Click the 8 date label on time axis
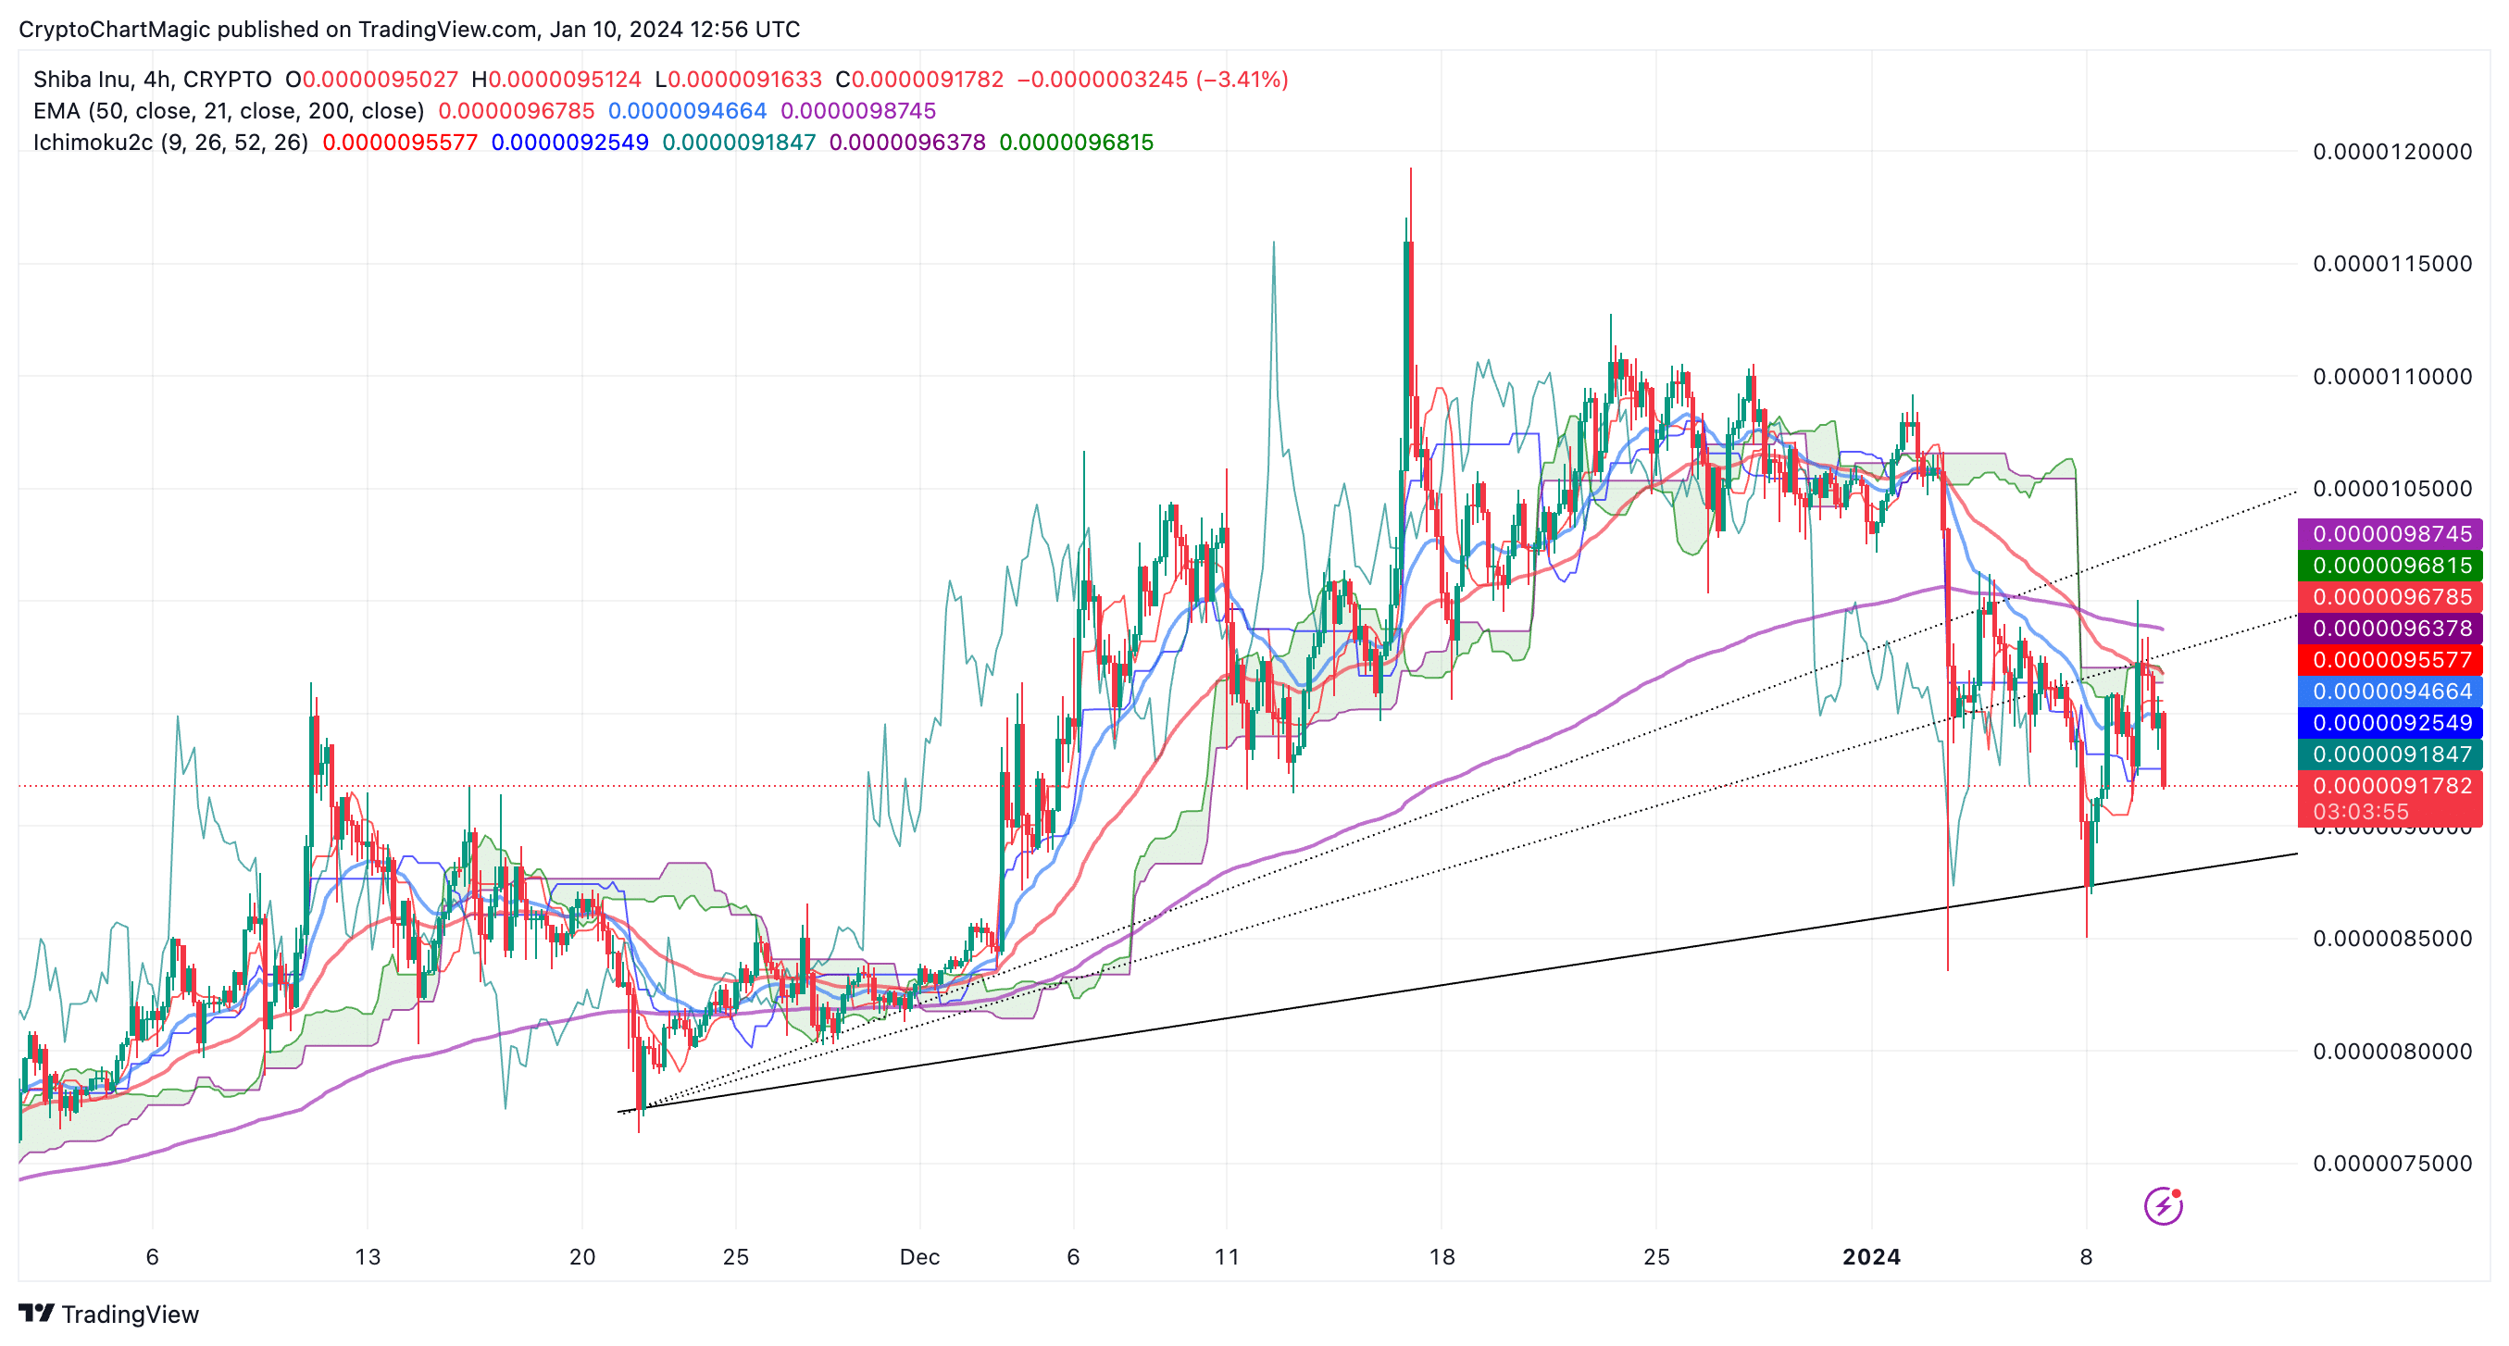 [2085, 1257]
